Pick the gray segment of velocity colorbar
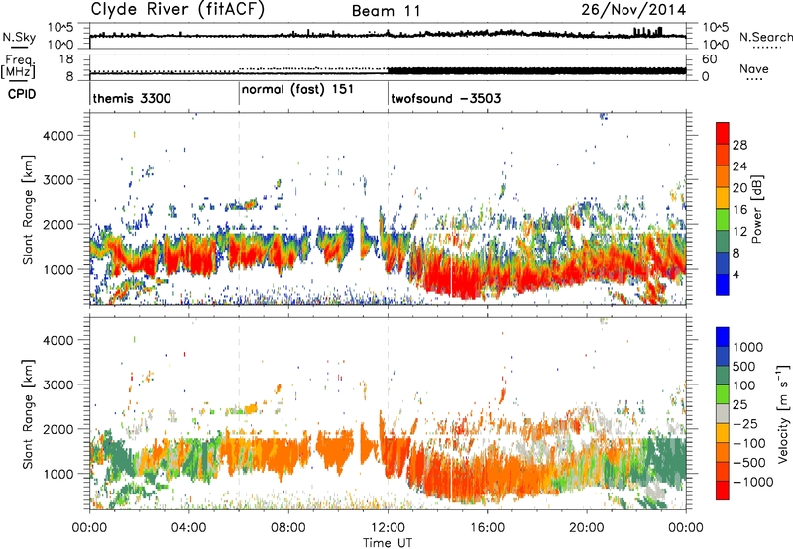The width and height of the screenshot is (793, 549). pos(723,414)
